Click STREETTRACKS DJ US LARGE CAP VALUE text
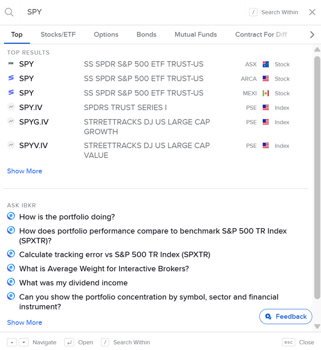The image size is (321, 350). pyautogui.click(x=147, y=150)
